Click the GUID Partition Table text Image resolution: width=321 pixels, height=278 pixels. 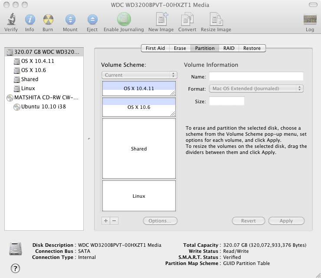(246, 263)
